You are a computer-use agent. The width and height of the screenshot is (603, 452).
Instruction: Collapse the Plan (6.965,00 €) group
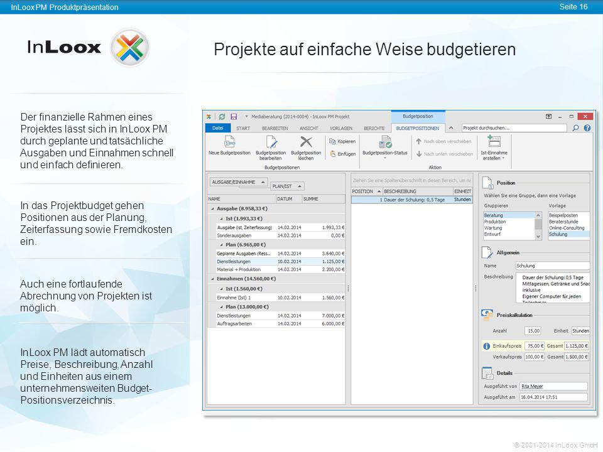point(222,245)
